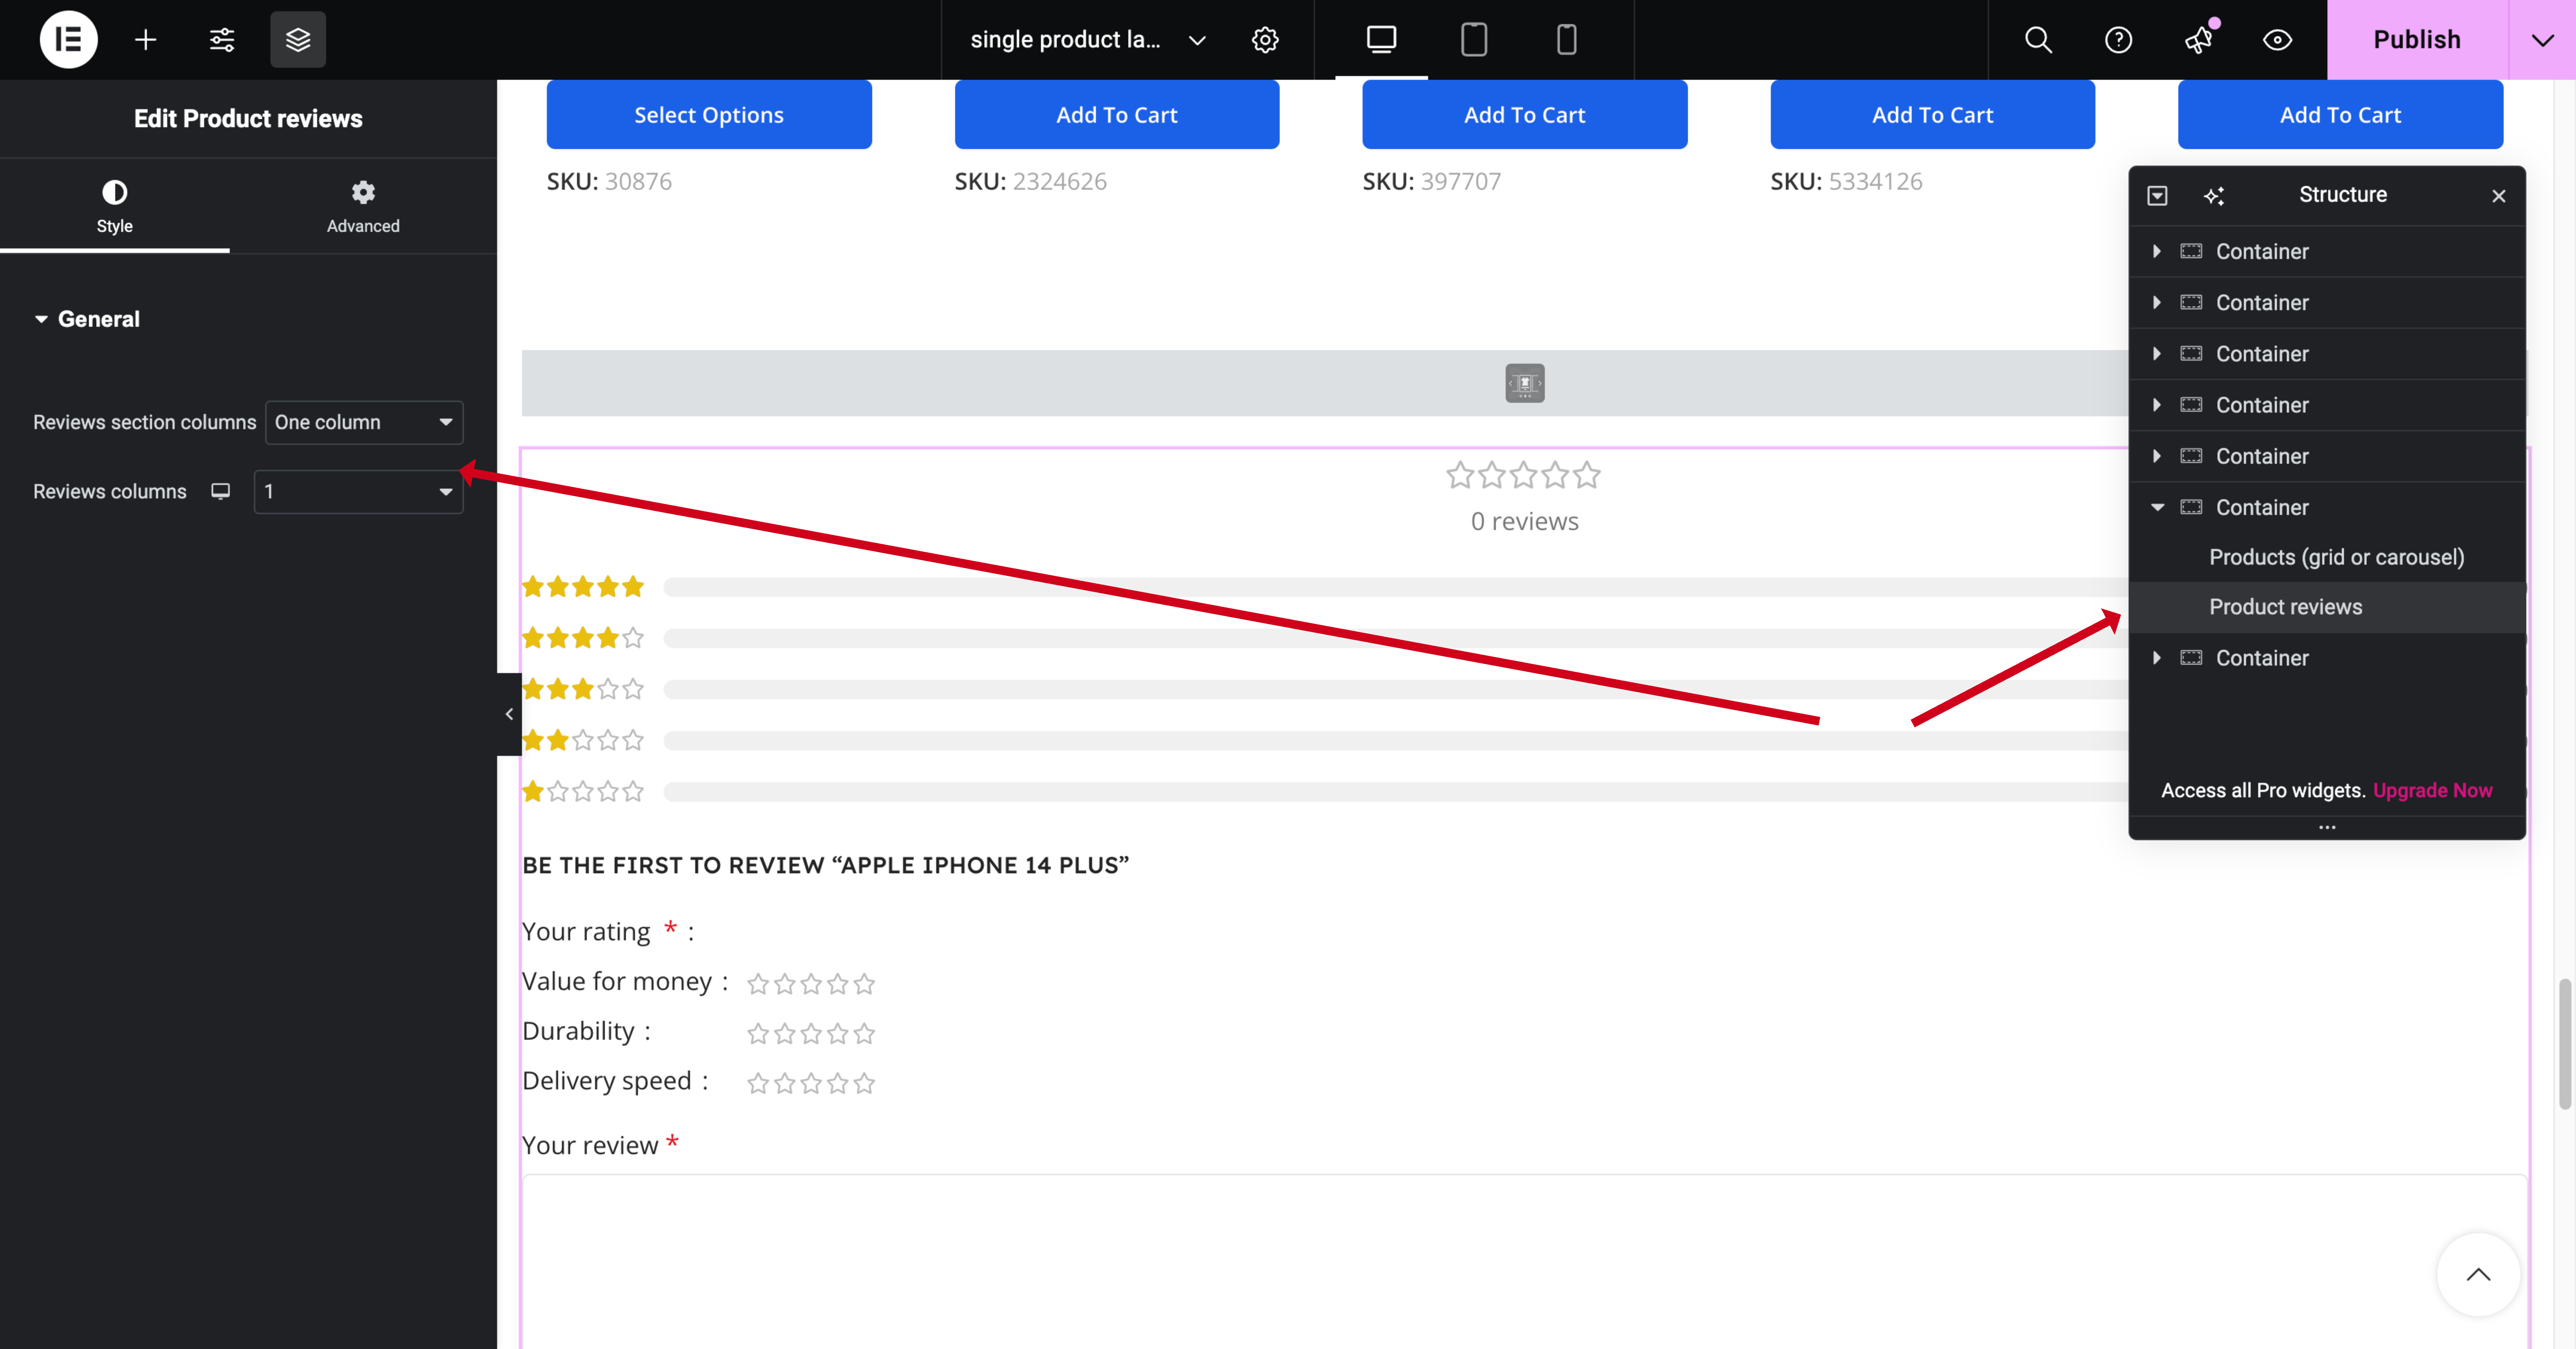Select the 0 reviews text

click(1525, 522)
